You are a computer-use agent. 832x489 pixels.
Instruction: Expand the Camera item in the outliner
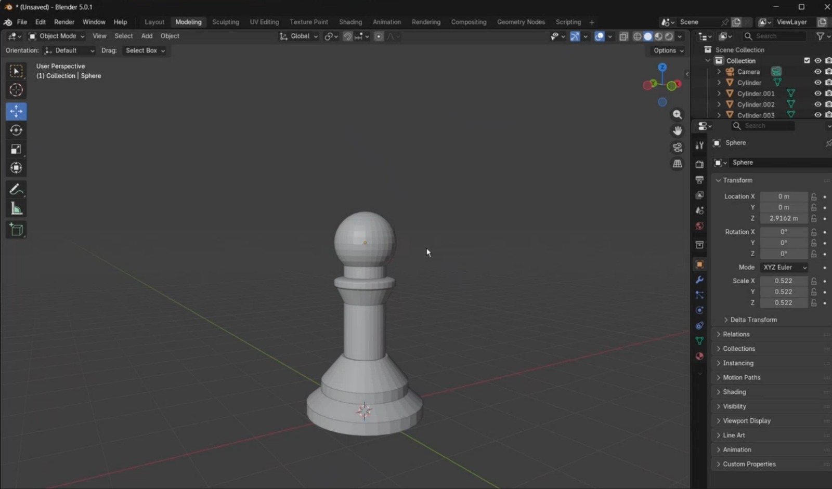(720, 72)
